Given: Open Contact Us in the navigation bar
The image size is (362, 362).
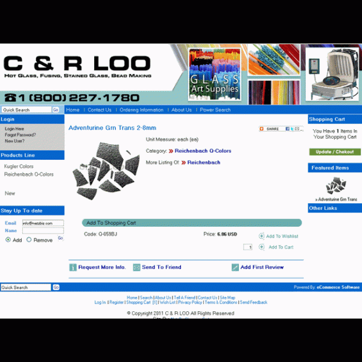Looking at the screenshot, I should (100, 110).
